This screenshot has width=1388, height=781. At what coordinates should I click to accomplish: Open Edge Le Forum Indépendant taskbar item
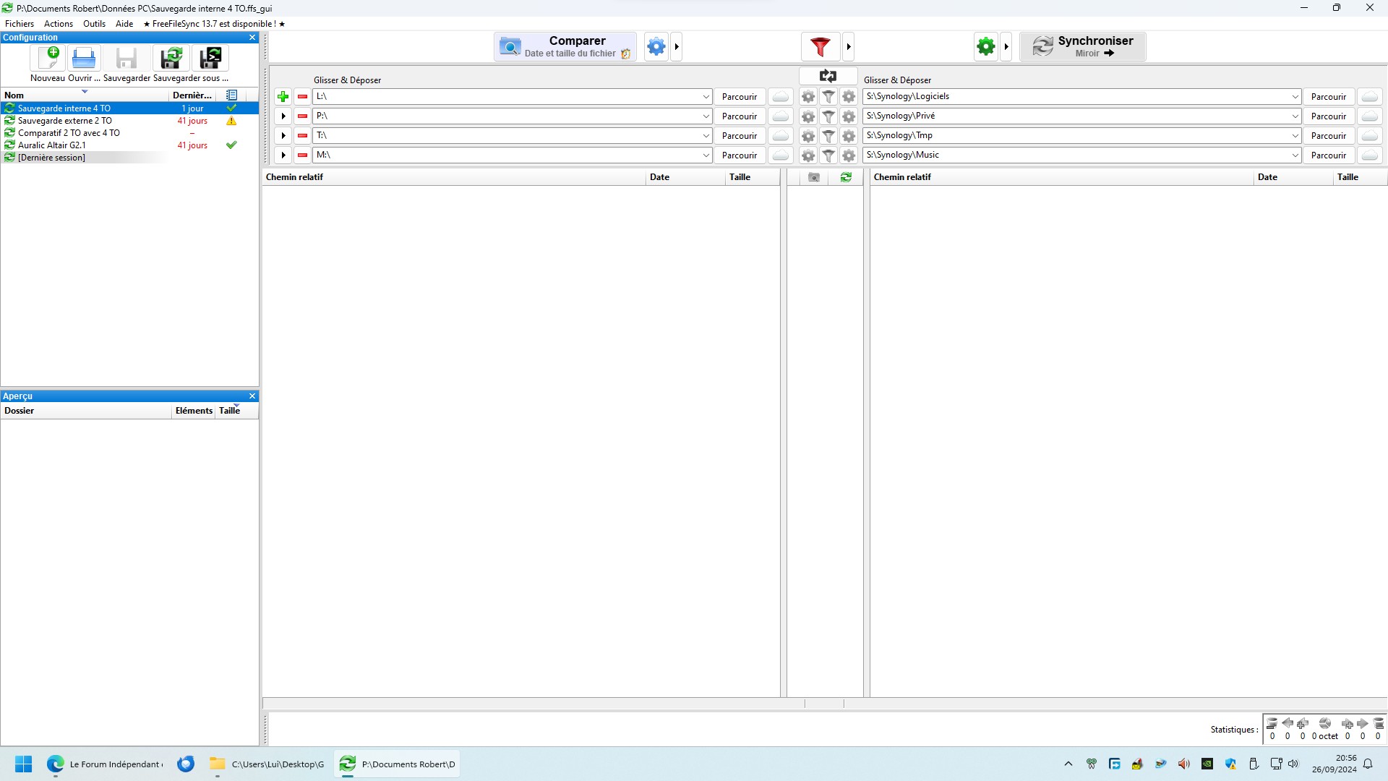point(106,764)
